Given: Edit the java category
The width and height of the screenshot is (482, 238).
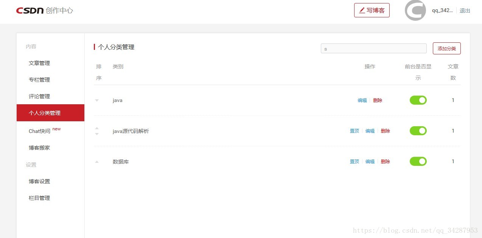Looking at the screenshot, I should pos(362,100).
